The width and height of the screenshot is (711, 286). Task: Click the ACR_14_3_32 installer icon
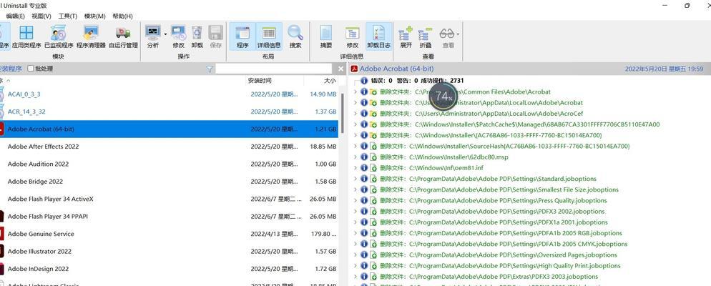pos(1,112)
